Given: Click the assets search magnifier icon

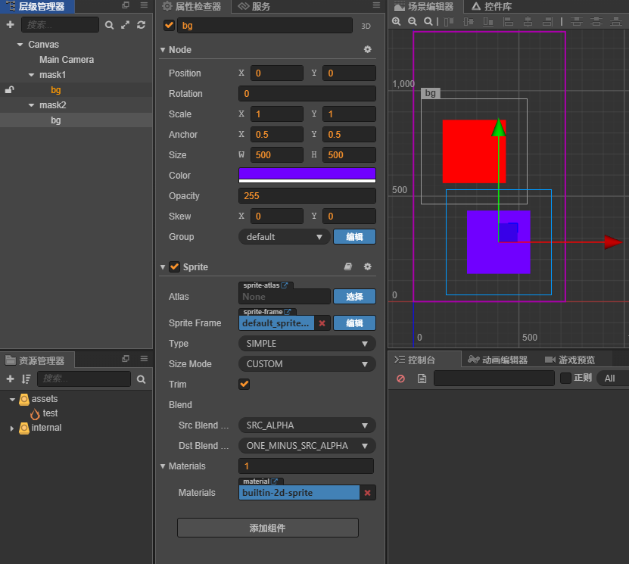Looking at the screenshot, I should tap(142, 379).
